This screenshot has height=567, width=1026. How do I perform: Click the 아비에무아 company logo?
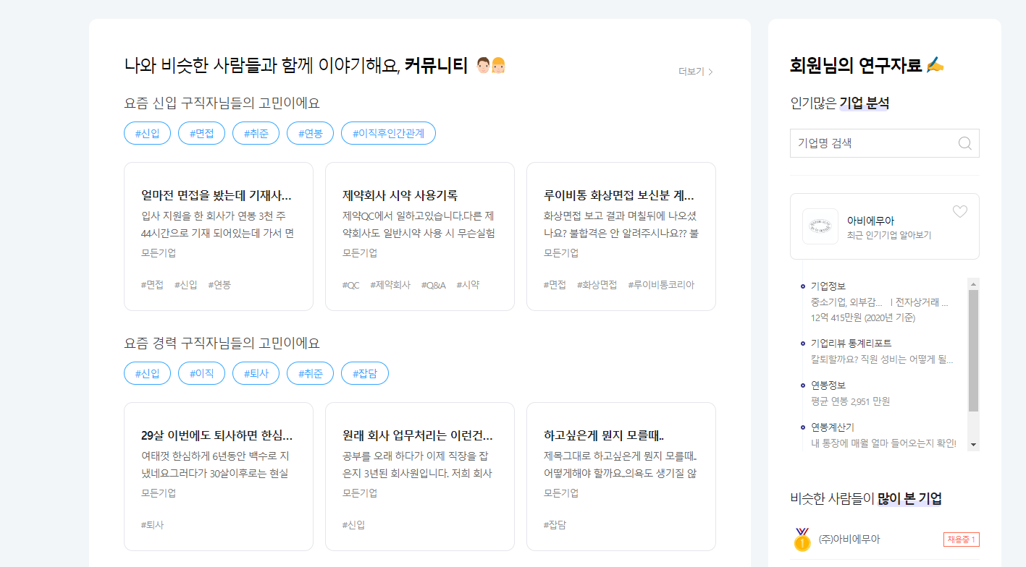pos(820,226)
